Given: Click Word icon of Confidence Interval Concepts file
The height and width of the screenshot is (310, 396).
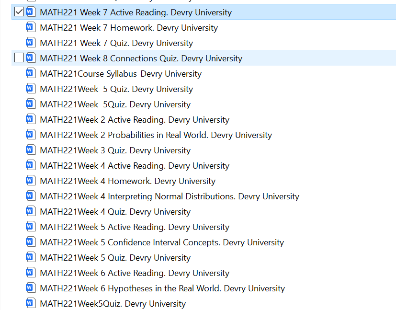Looking at the screenshot, I should coord(31,242).
